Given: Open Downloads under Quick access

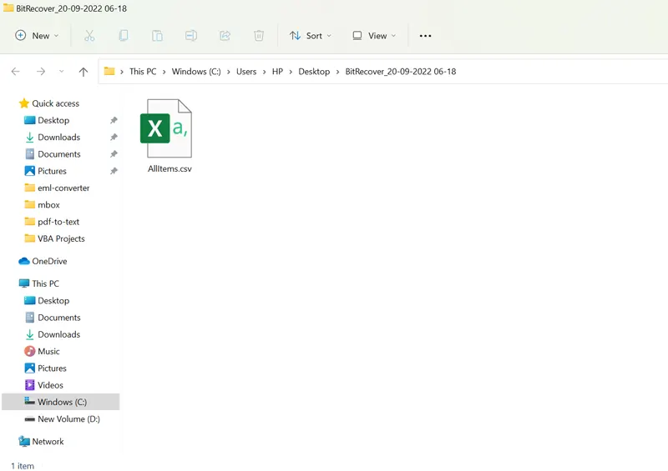Looking at the screenshot, I should click(x=58, y=138).
